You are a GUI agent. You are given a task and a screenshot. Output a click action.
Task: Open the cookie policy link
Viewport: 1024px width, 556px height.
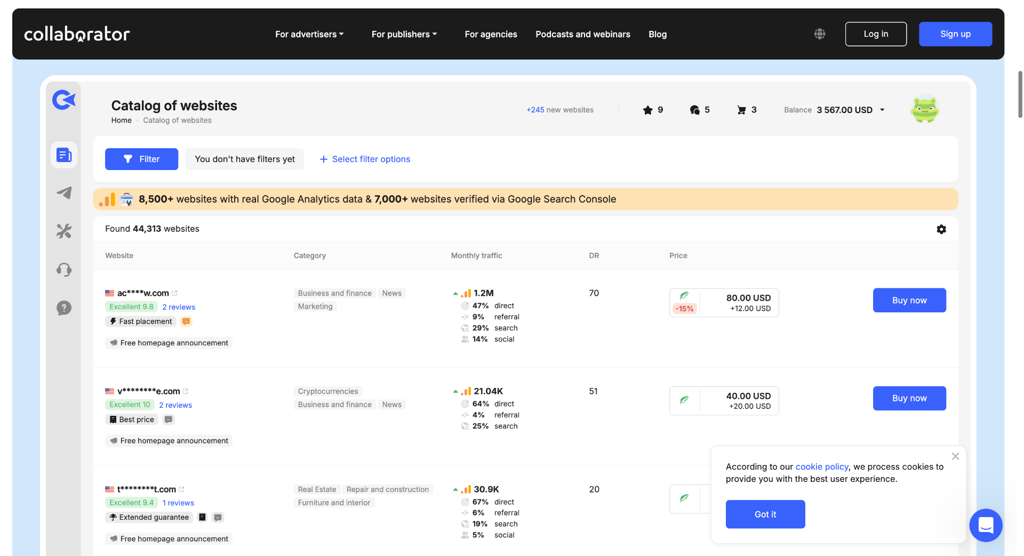click(x=822, y=466)
